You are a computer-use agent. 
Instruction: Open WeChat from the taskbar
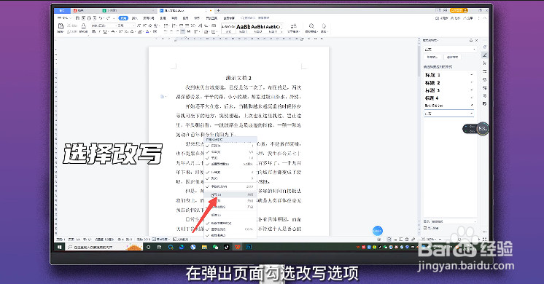215,247
